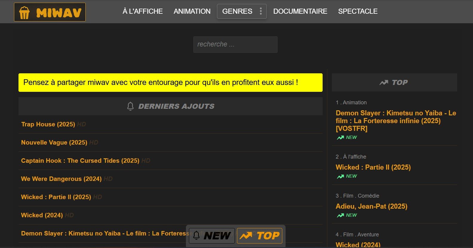Open Trap House (2025) movie link

48,124
